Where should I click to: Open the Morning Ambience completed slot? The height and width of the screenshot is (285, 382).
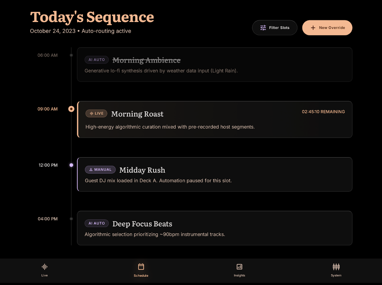tap(215, 65)
